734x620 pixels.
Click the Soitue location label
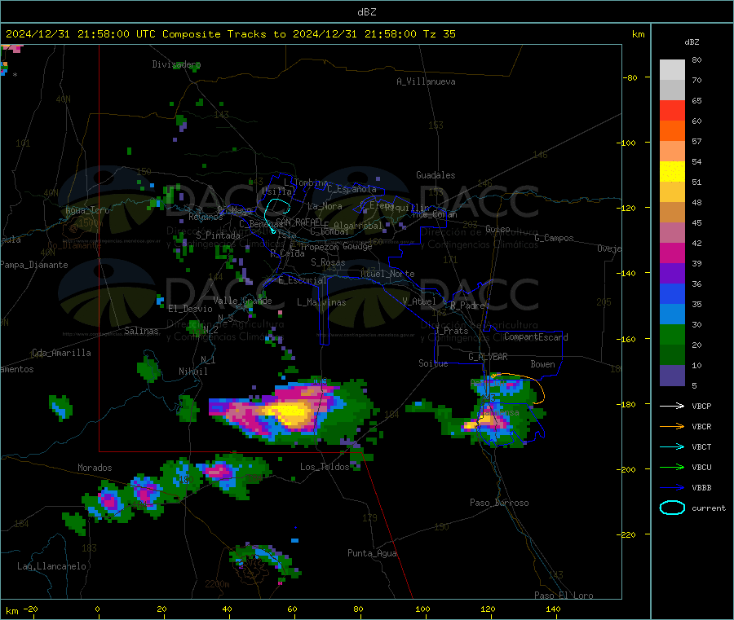point(433,363)
